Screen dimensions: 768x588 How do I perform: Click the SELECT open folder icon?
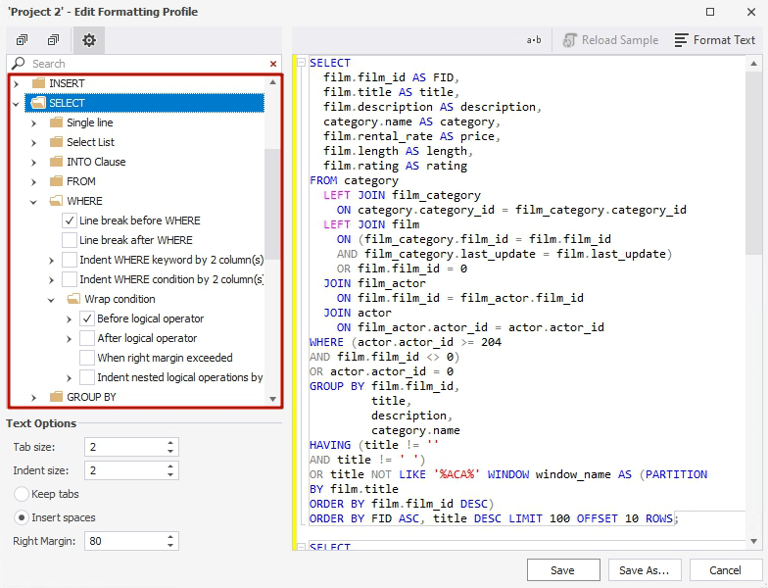pyautogui.click(x=38, y=103)
